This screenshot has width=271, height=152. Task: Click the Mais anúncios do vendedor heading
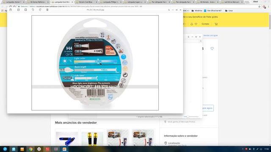(x=76, y=123)
